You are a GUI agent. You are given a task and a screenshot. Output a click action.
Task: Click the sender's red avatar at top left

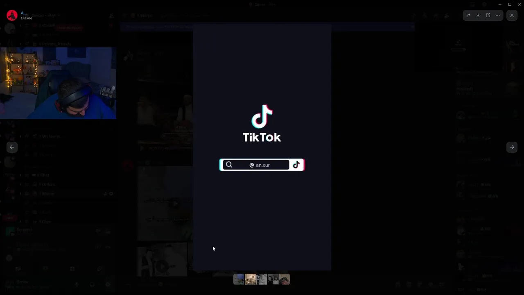[12, 16]
